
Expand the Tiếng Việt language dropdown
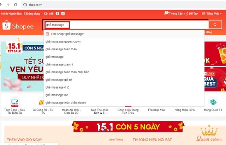(x=212, y=14)
